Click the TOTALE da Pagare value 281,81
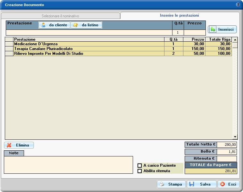Screen dimensions: 243x192 tap(211, 171)
